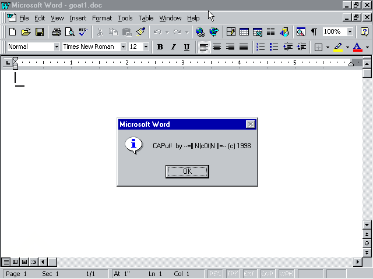Switch to Normal view button
The height and width of the screenshot is (279, 373).
point(6,262)
